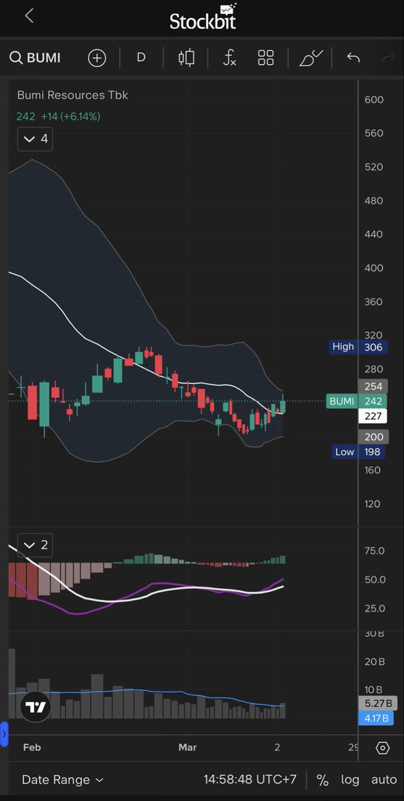Click the 227 white price label
This screenshot has height=801, width=404.
tap(371, 416)
